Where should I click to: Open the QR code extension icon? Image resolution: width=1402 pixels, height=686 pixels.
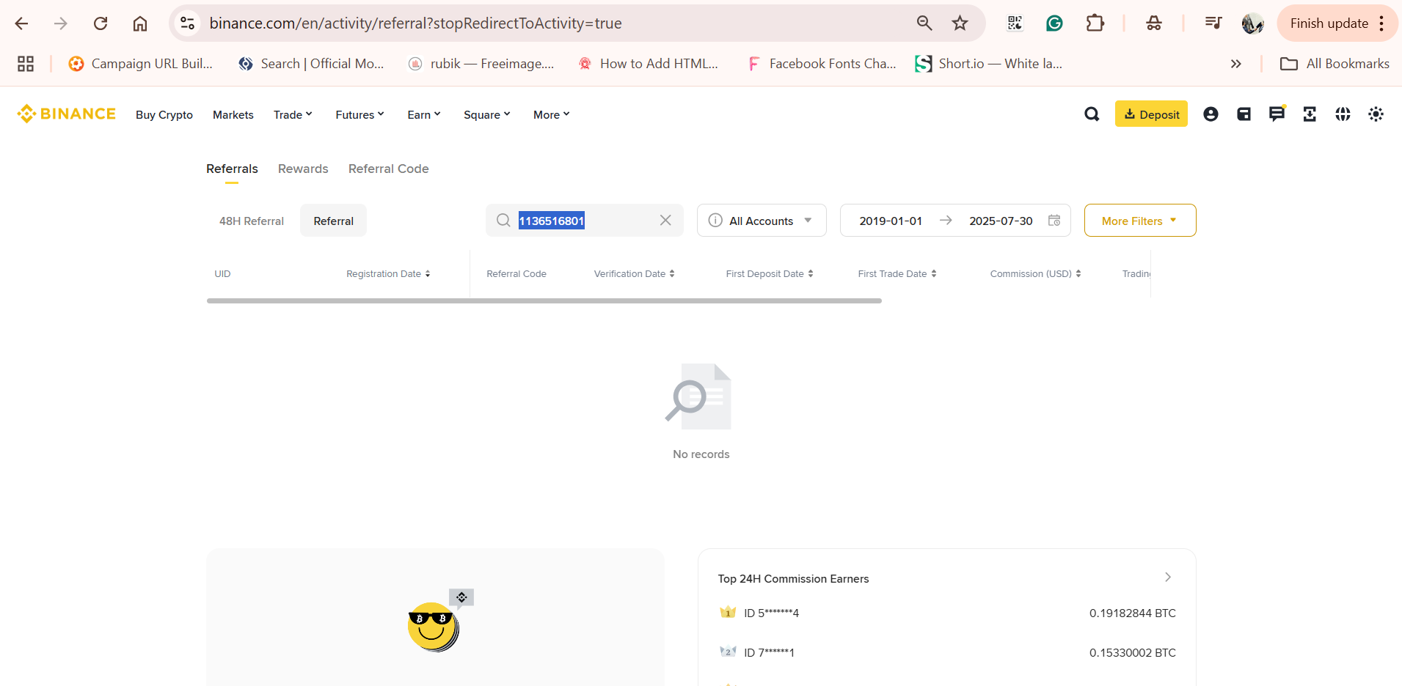[x=1015, y=23]
